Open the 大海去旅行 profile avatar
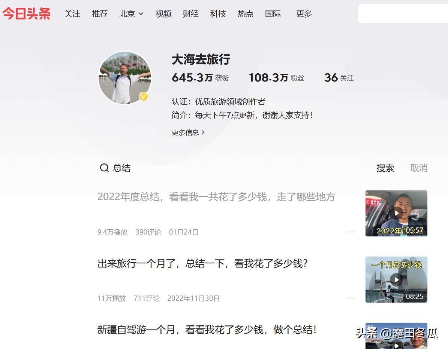The width and height of the screenshot is (448, 349). coord(125,77)
